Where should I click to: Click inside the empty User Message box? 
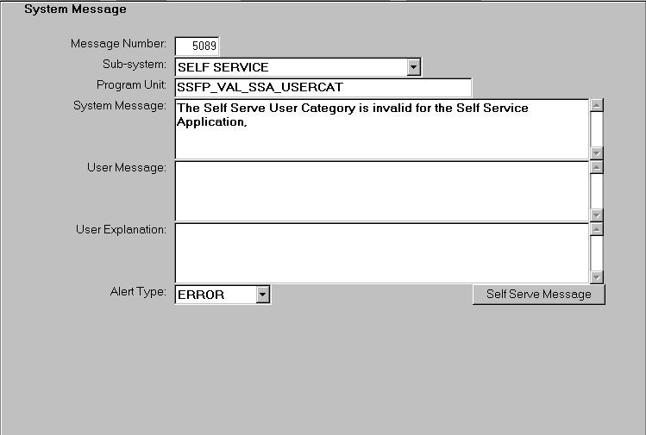click(x=381, y=190)
